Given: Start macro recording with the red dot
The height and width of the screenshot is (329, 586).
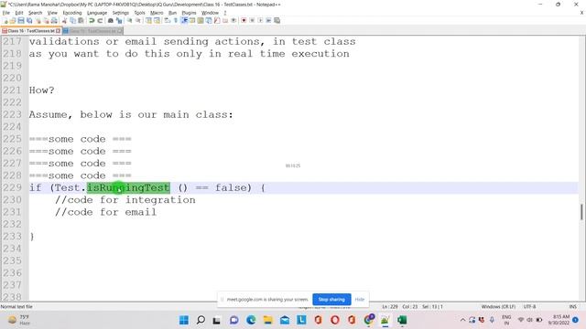Looking at the screenshot, I should pos(244,20).
